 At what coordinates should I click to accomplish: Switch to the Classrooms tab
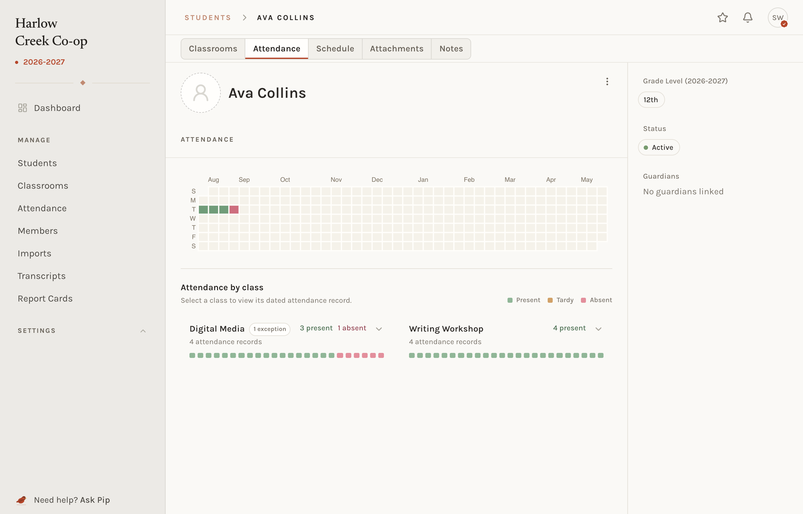[213, 49]
